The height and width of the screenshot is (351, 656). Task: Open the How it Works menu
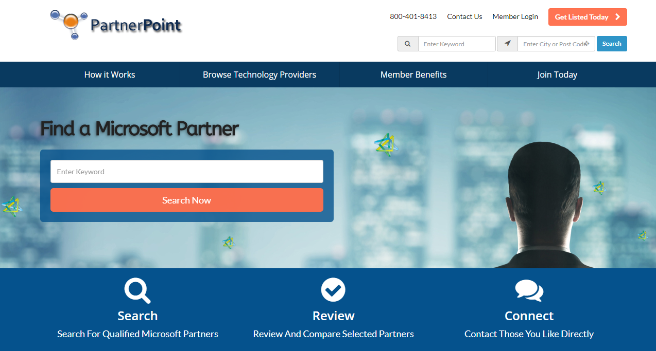click(x=110, y=75)
